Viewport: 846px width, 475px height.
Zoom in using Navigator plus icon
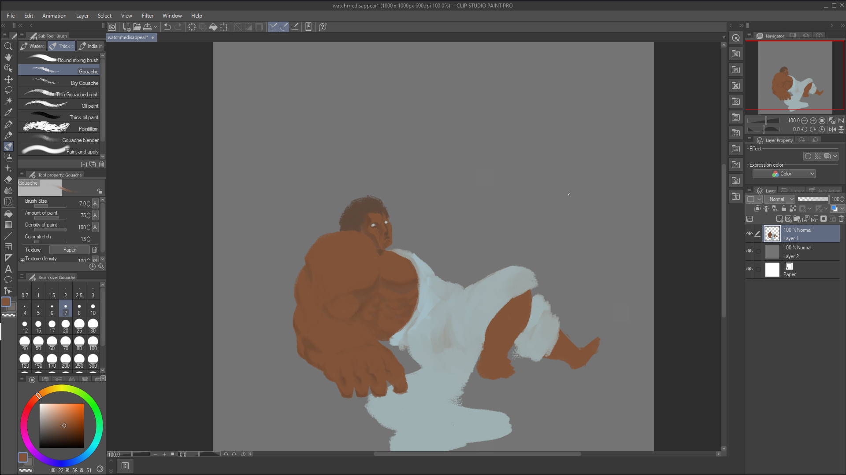(813, 121)
